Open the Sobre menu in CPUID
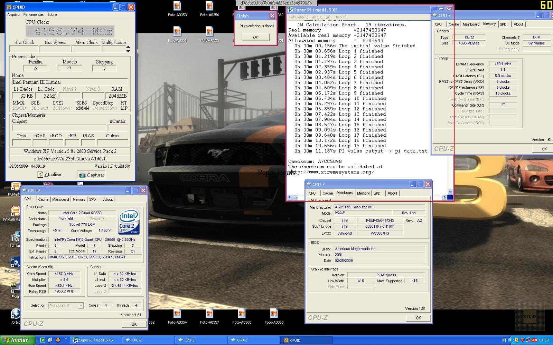 [x=52, y=14]
